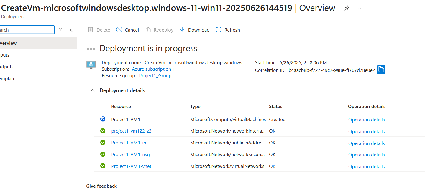Screen dimensions: 425x192
Task: Click the Microsoft.Compute/virtualMachines type cell
Action: click(228, 119)
